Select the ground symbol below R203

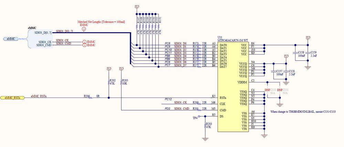pos(205,139)
